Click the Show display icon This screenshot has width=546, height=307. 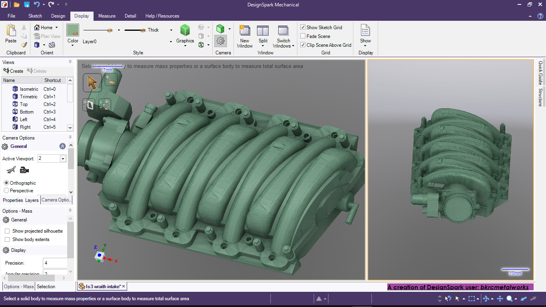click(365, 31)
